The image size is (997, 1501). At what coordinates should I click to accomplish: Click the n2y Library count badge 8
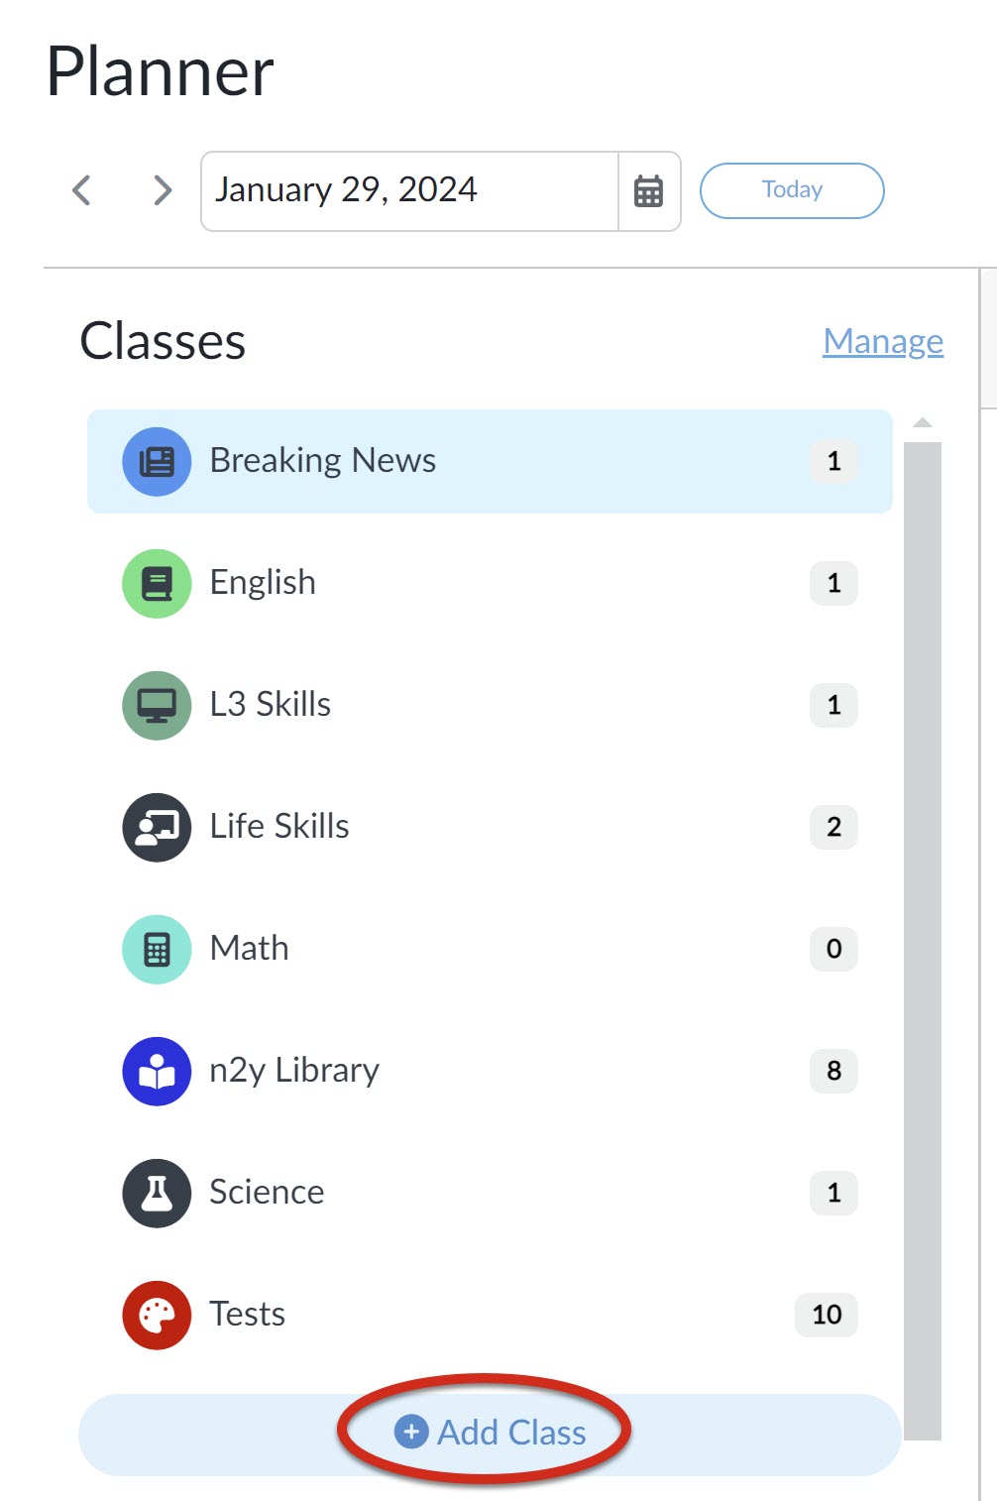tap(833, 1071)
